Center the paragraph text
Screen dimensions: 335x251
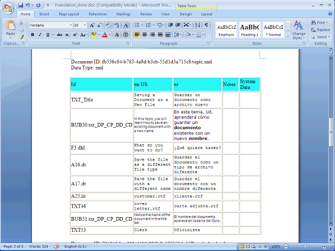coord(144,35)
